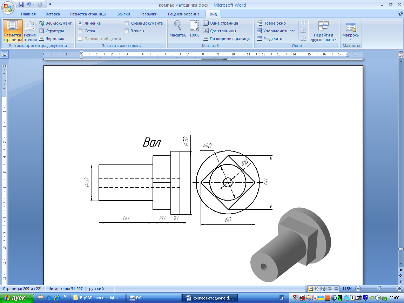Select Две страницы zoom option

point(220,31)
